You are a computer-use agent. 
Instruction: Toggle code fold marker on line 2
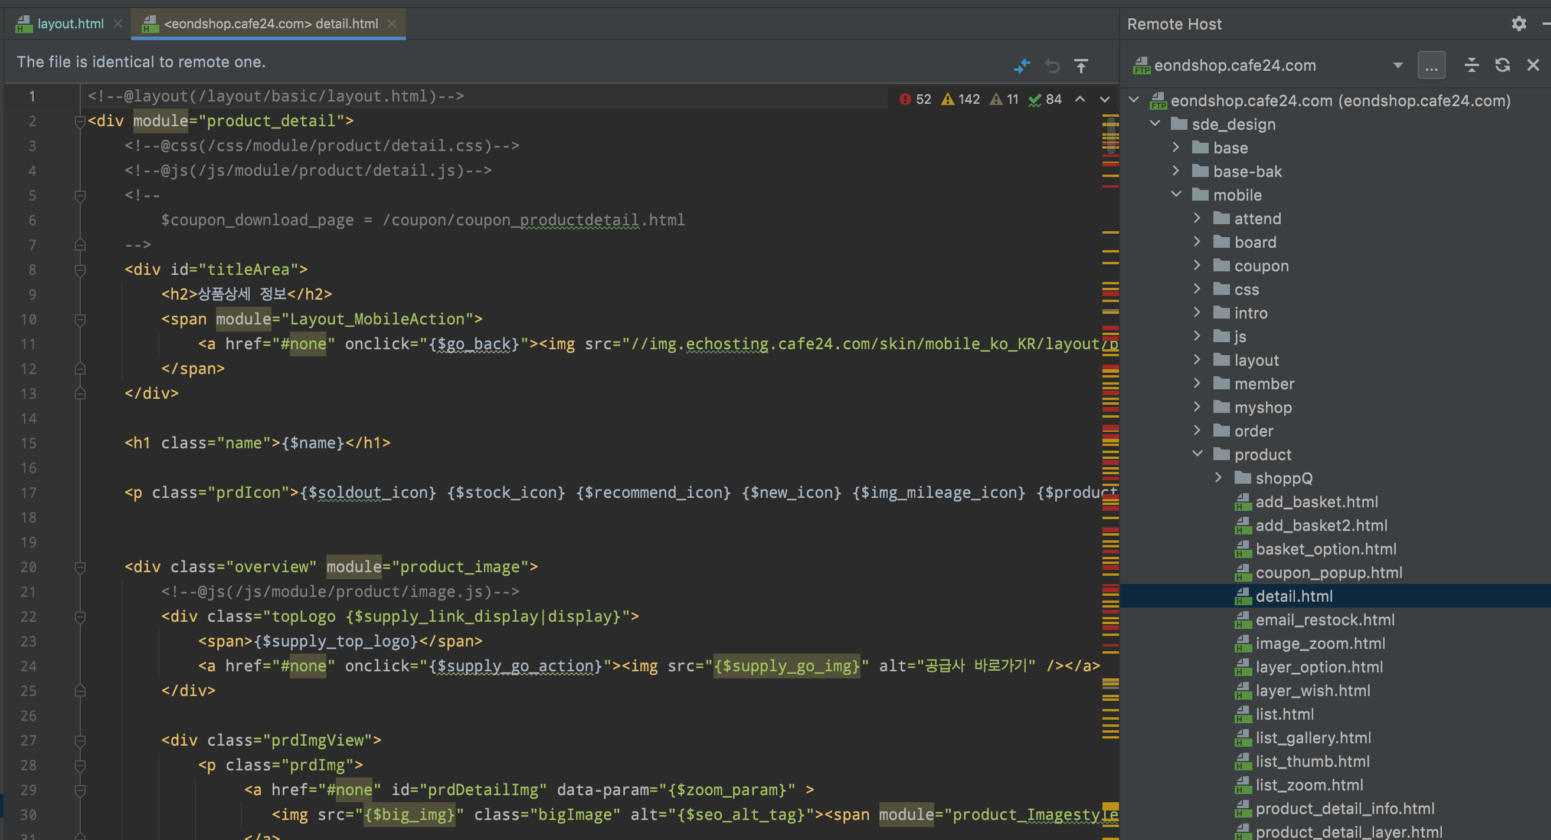point(80,122)
